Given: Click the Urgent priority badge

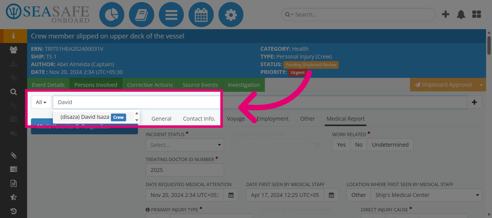Looking at the screenshot, I should click(298, 72).
